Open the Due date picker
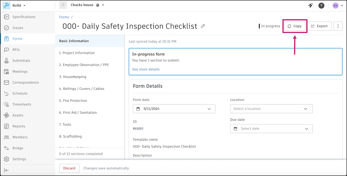Image resolution: width=347 pixels, height=176 pixels. coord(271,129)
